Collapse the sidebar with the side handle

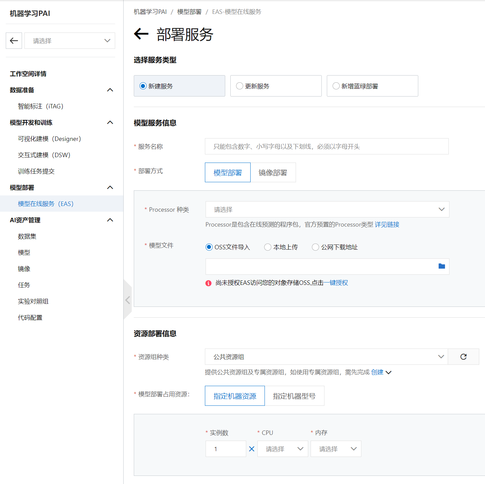(128, 300)
